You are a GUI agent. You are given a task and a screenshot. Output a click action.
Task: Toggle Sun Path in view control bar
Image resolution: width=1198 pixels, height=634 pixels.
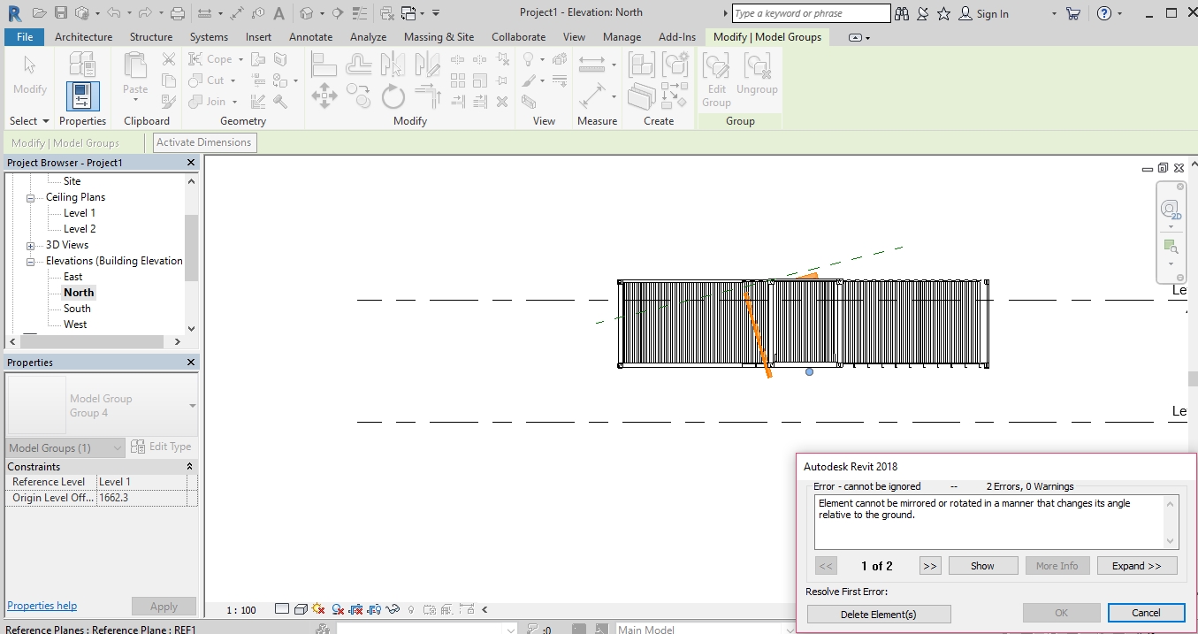click(319, 609)
